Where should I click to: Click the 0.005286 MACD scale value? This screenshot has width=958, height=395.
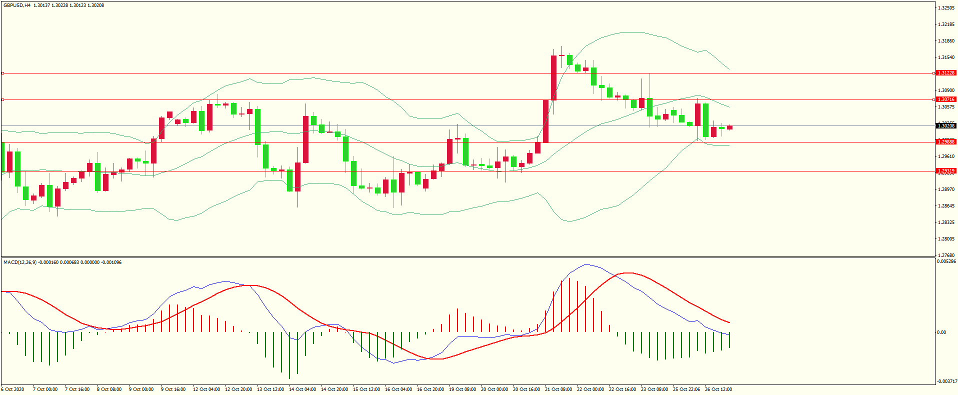pyautogui.click(x=947, y=261)
